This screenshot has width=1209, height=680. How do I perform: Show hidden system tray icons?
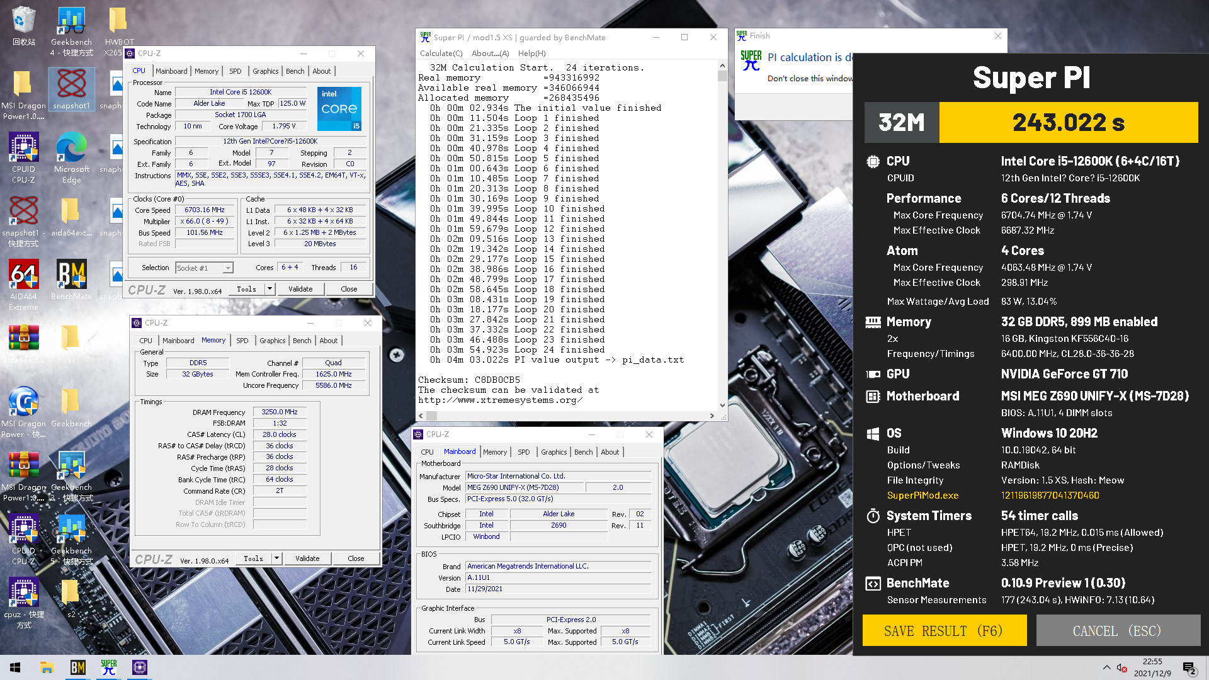click(1106, 667)
